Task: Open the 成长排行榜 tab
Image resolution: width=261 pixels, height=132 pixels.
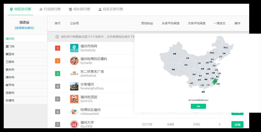Action: [x=80, y=9]
